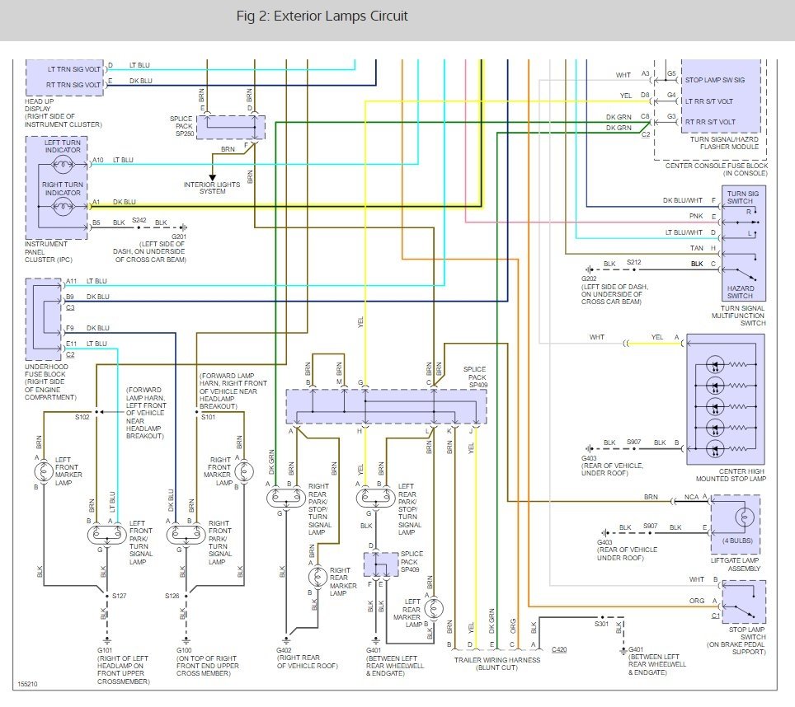Click the G402 ground symbol

pos(286,640)
